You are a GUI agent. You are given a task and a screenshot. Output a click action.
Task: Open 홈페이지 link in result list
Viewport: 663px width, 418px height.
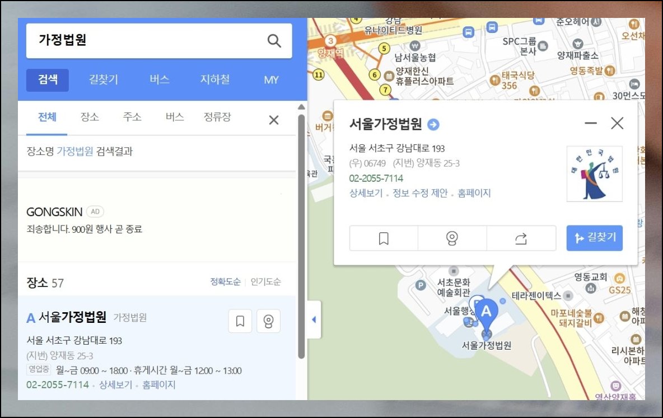[x=158, y=384]
